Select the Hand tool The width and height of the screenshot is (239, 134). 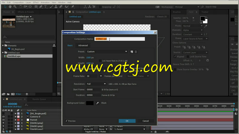(x=10, y=7)
